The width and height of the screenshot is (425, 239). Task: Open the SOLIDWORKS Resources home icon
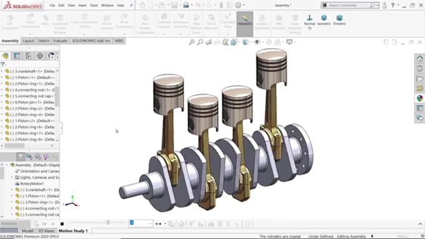tap(419, 59)
